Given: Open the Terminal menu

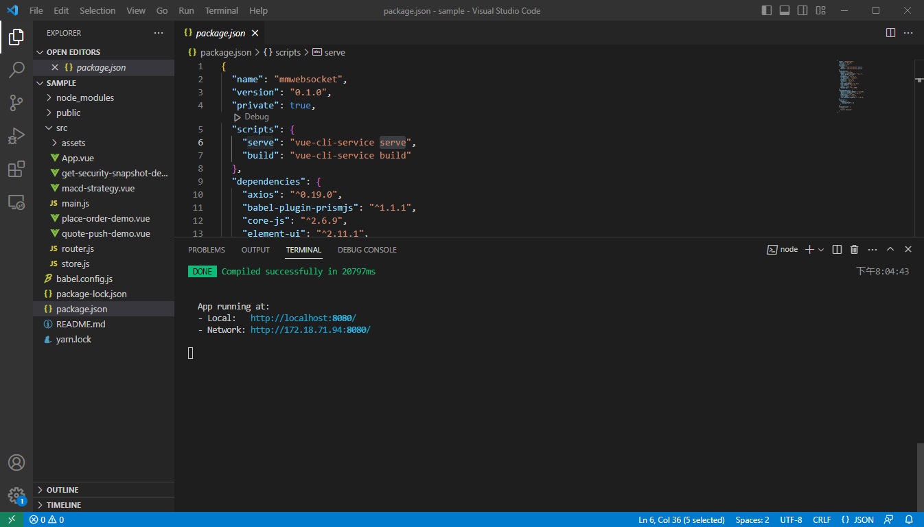Looking at the screenshot, I should pos(222,10).
